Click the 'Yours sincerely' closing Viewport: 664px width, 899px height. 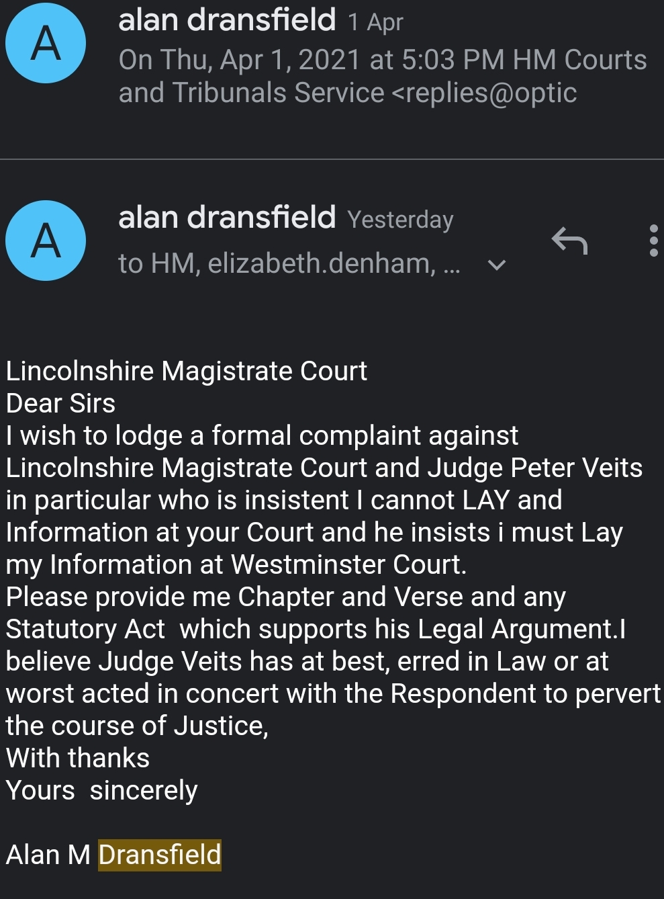[102, 790]
